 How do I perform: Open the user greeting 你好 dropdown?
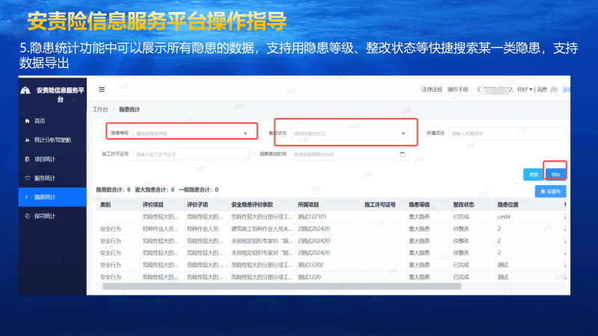tap(525, 90)
